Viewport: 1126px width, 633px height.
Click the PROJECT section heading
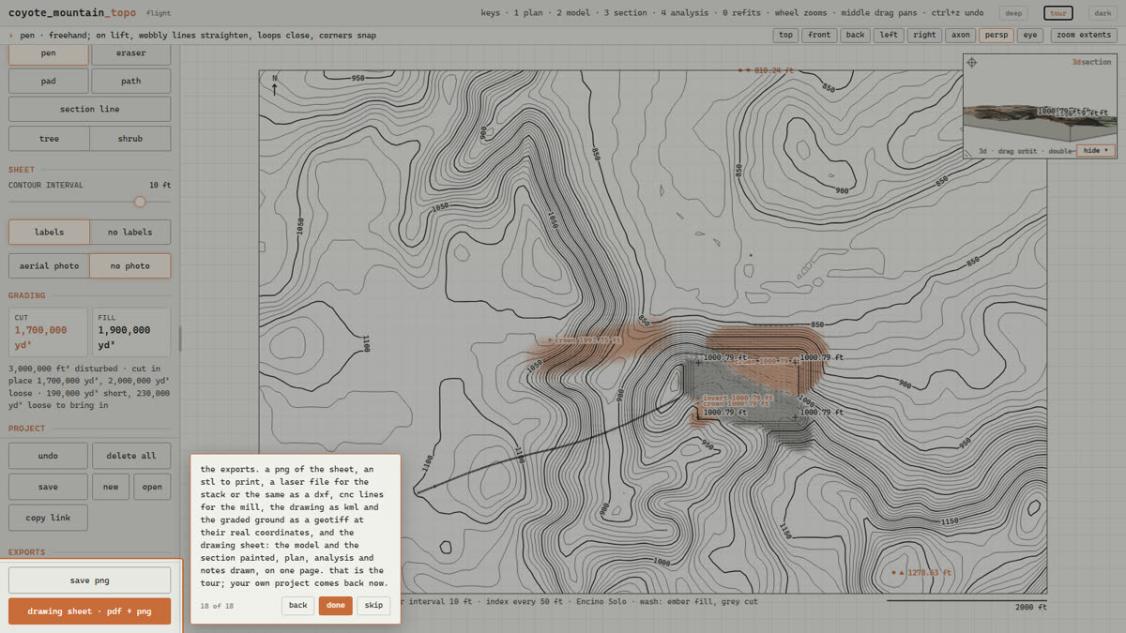click(x=27, y=429)
